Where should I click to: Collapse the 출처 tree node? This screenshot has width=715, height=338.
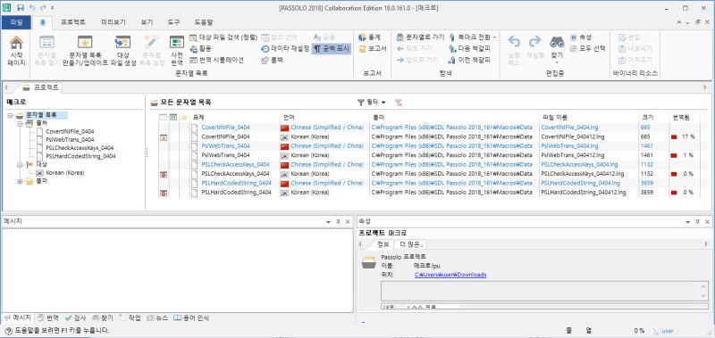(x=20, y=123)
